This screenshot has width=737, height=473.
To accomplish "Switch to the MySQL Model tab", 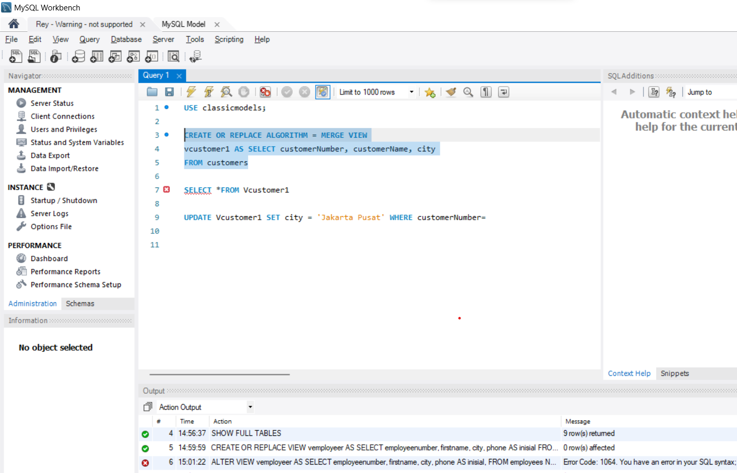I will [183, 24].
